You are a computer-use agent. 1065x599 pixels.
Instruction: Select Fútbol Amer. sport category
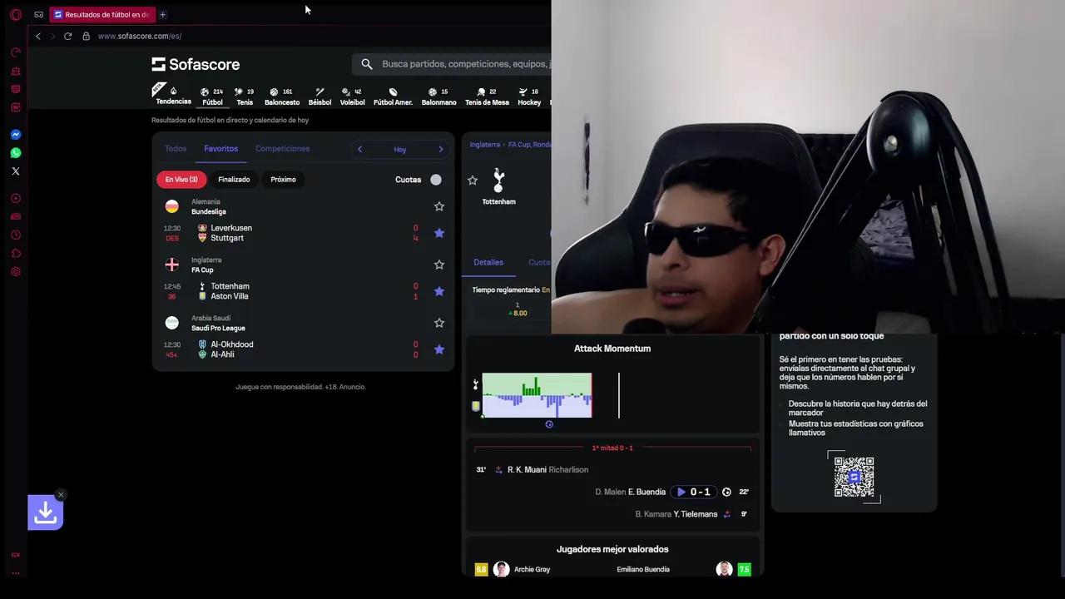[x=393, y=97]
